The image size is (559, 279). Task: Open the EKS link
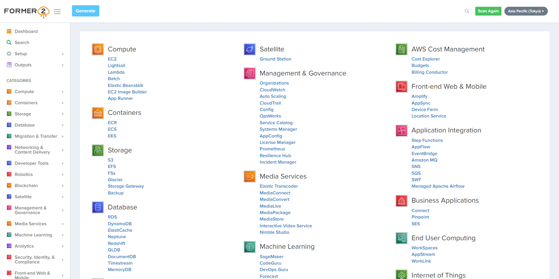coord(112,136)
